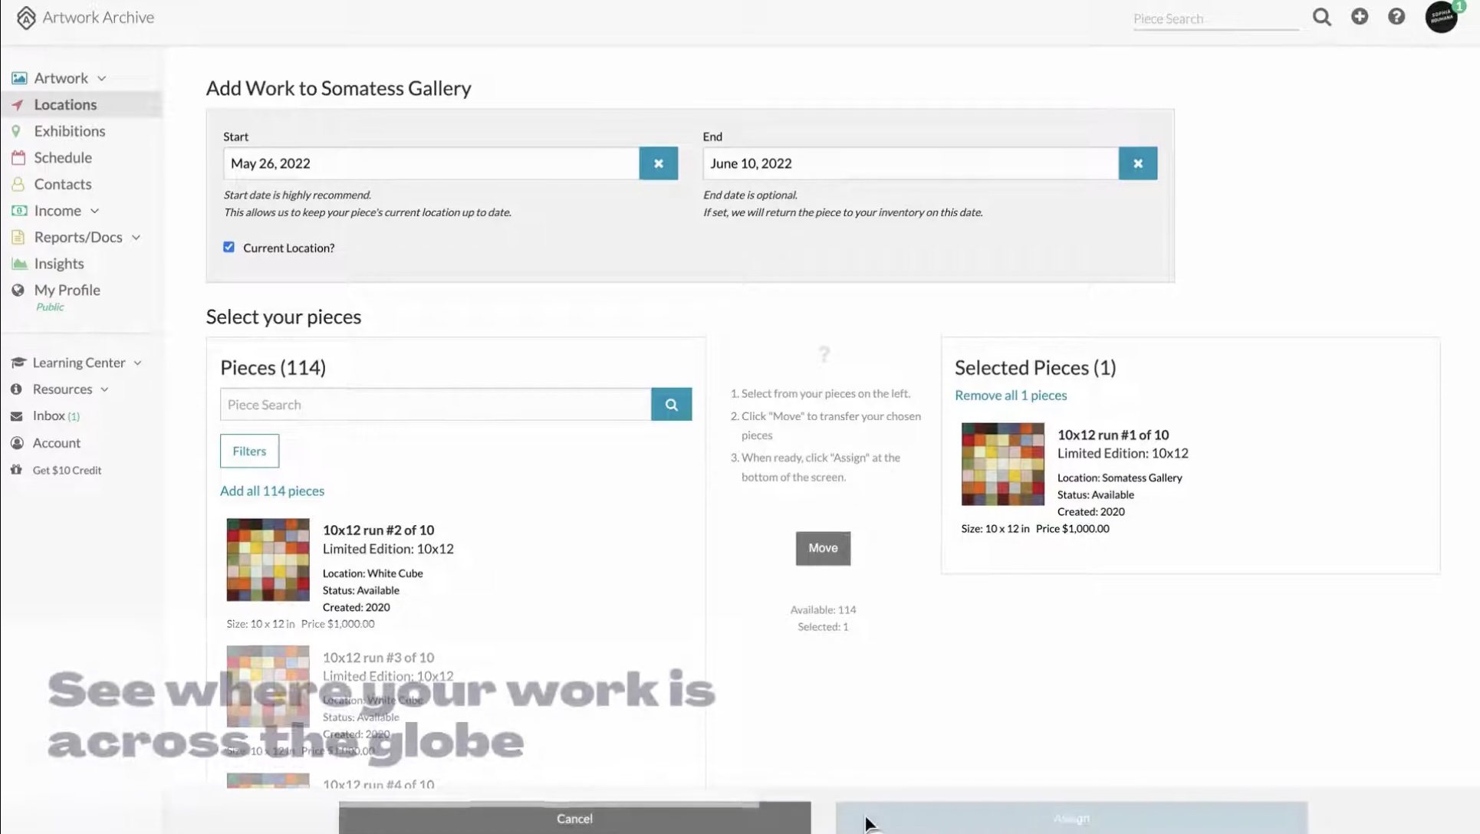Image resolution: width=1480 pixels, height=834 pixels.
Task: Expand the Learning Center chevron
Action: tap(137, 363)
